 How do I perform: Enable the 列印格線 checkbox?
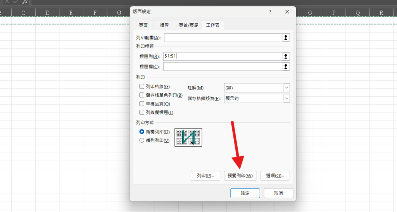coord(142,87)
